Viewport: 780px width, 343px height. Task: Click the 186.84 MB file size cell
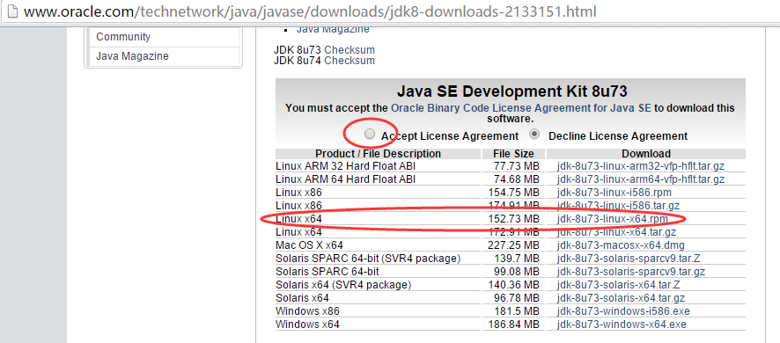pos(514,325)
